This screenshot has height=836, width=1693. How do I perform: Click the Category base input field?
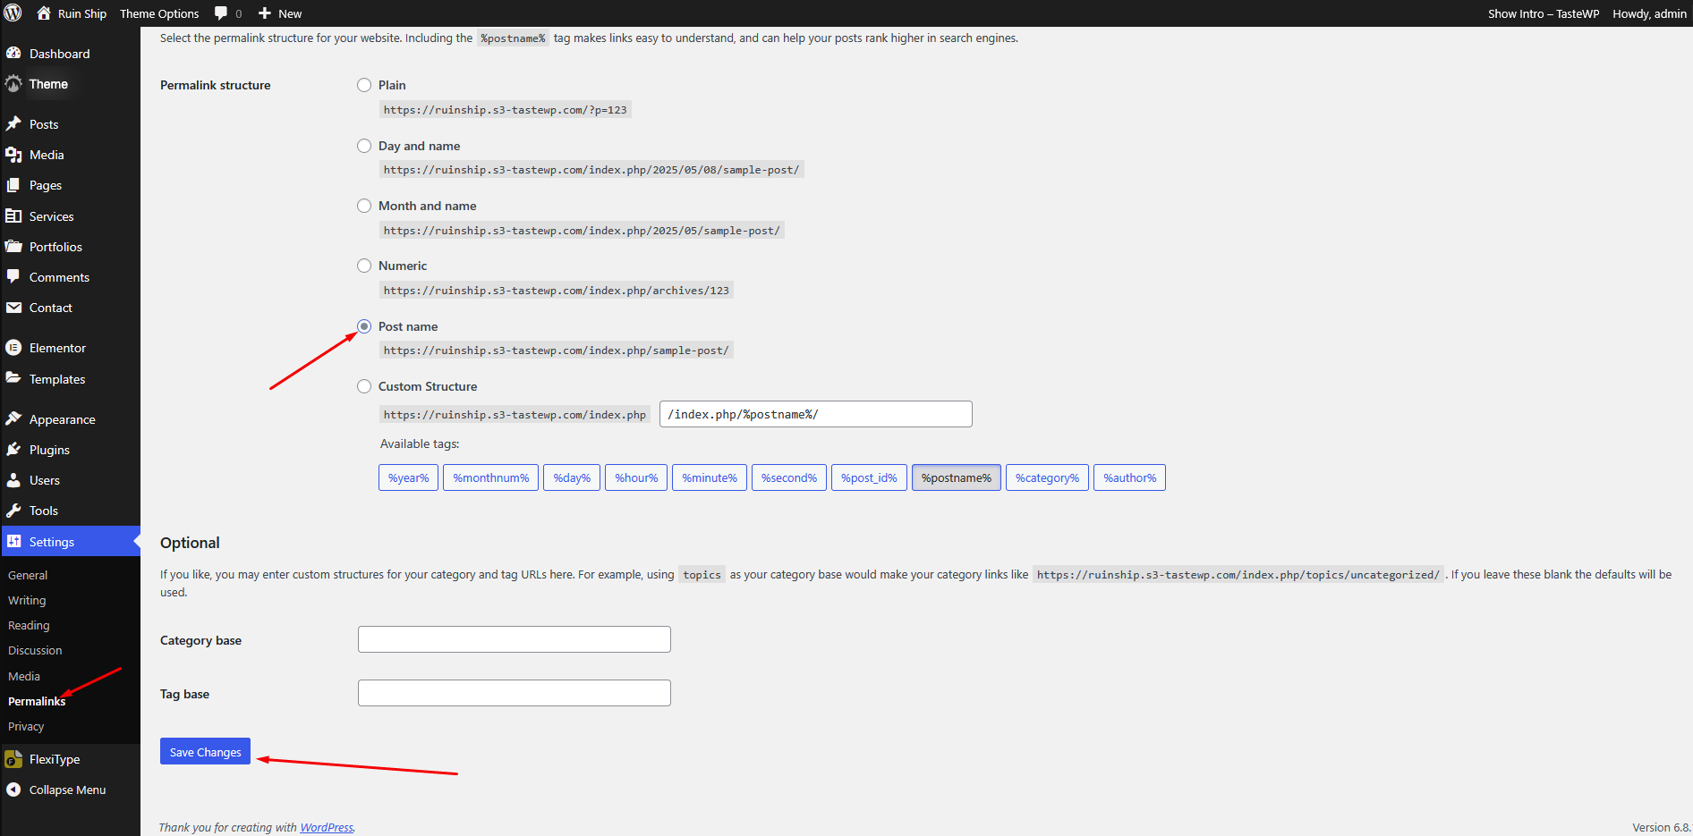click(515, 639)
